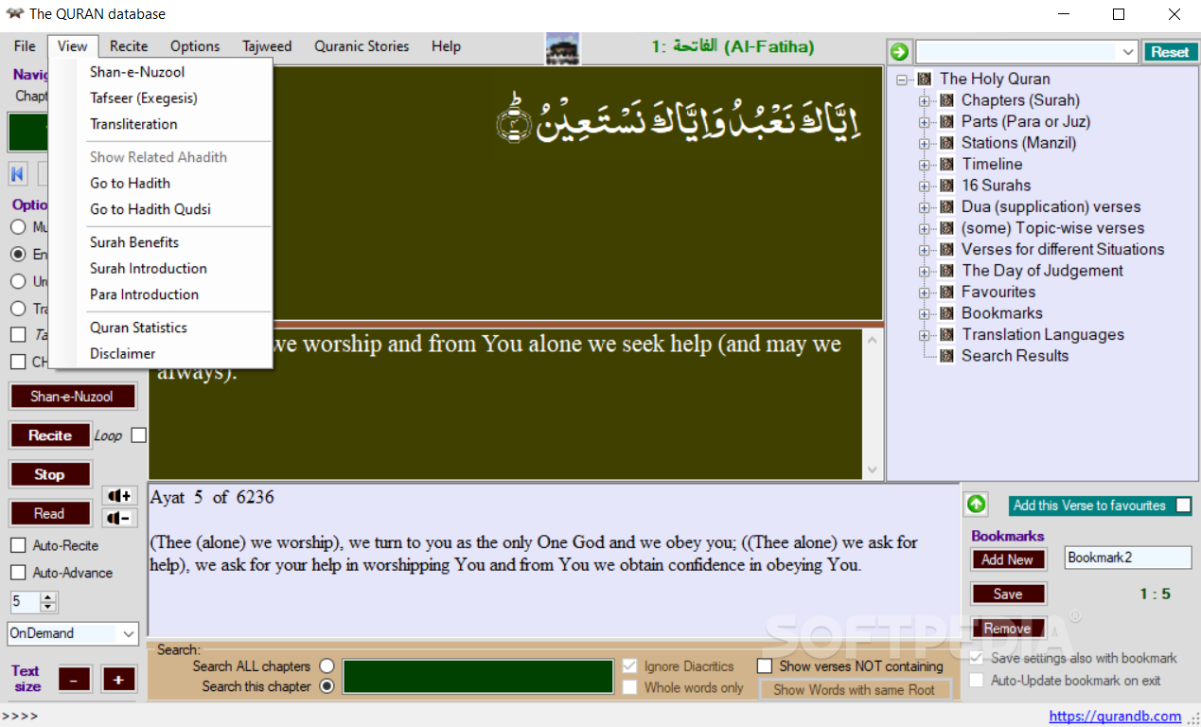The image size is (1201, 727).
Task: Increase text size with plus button
Action: [x=119, y=679]
